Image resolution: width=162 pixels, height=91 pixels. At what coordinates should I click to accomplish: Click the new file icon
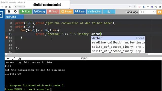pyautogui.click(x=9, y=11)
